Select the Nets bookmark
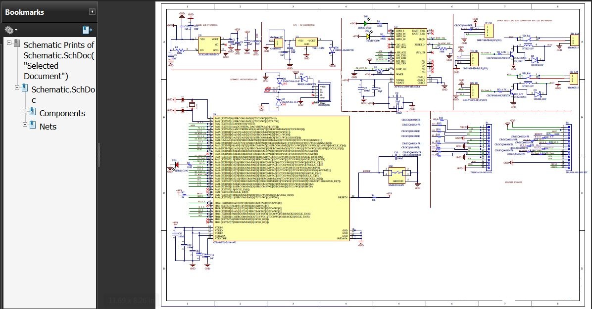The image size is (592, 309). (48, 127)
